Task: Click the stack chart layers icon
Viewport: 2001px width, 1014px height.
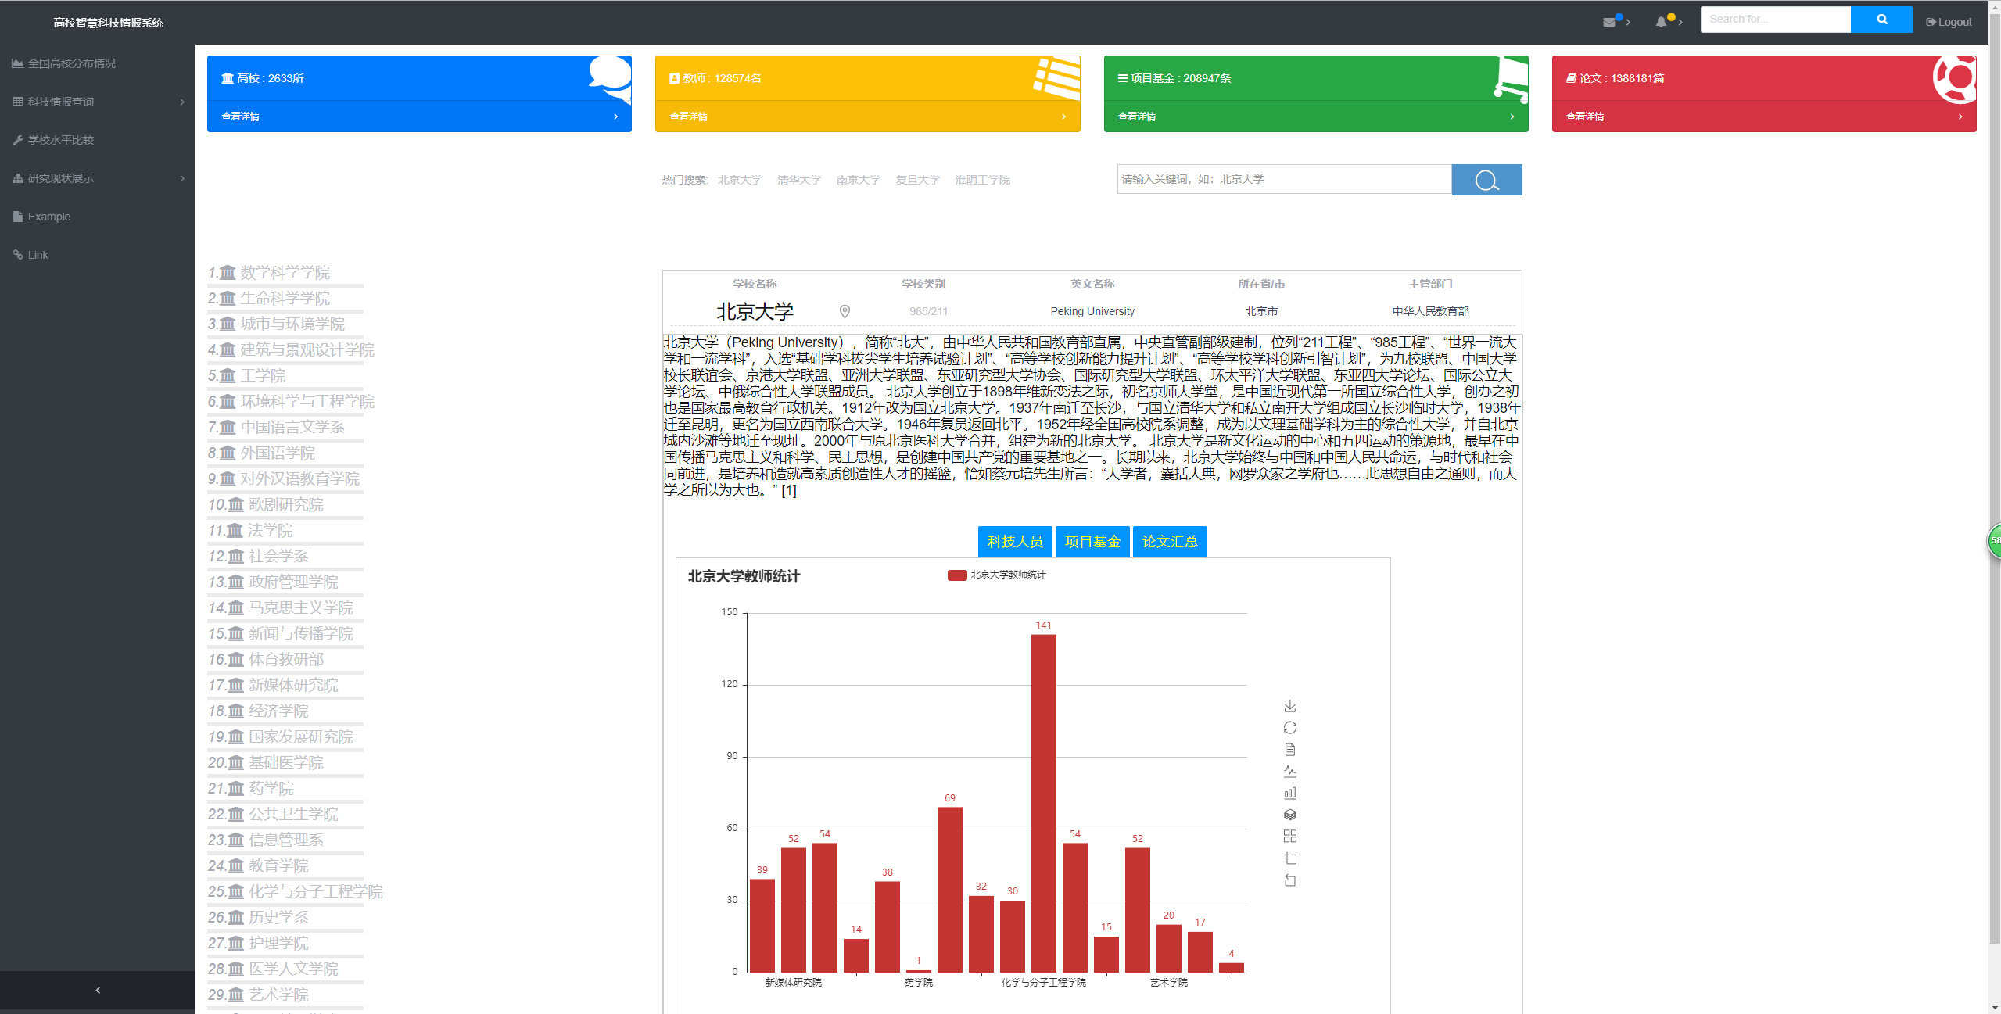Action: pyautogui.click(x=1290, y=815)
